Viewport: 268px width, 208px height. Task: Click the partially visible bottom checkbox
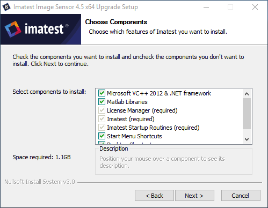point(102,143)
